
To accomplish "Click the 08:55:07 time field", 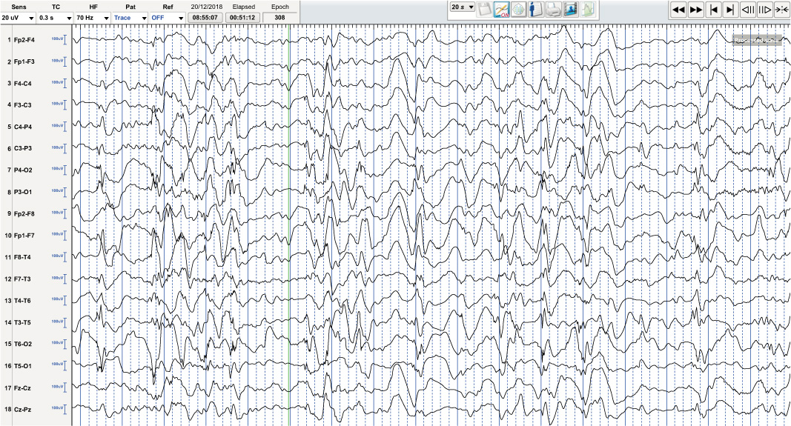I will pos(205,18).
